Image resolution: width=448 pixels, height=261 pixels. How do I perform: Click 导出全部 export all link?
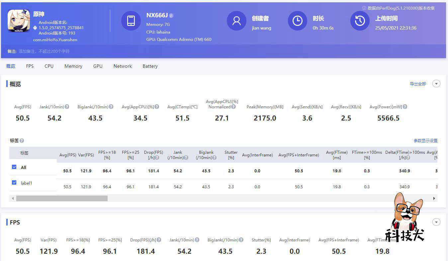[x=418, y=84]
